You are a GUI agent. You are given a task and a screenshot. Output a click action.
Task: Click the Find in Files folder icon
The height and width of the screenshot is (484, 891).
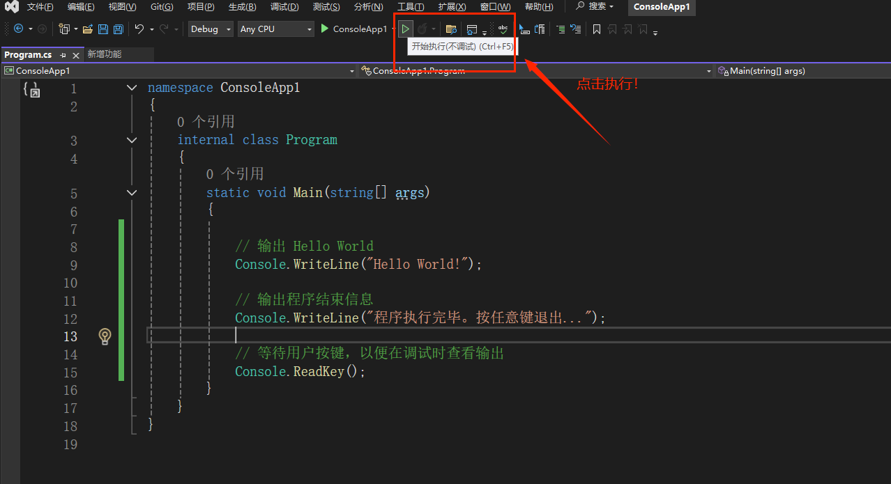pos(451,29)
